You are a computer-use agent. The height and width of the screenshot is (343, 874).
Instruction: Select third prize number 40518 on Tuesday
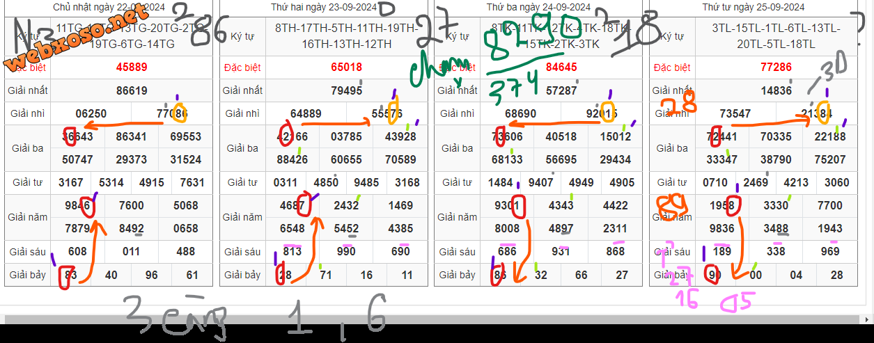pos(561,137)
